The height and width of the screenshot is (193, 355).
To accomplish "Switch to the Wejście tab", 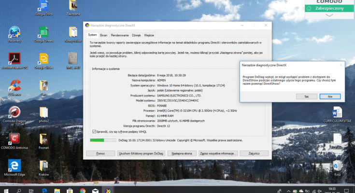I will click(149, 35).
